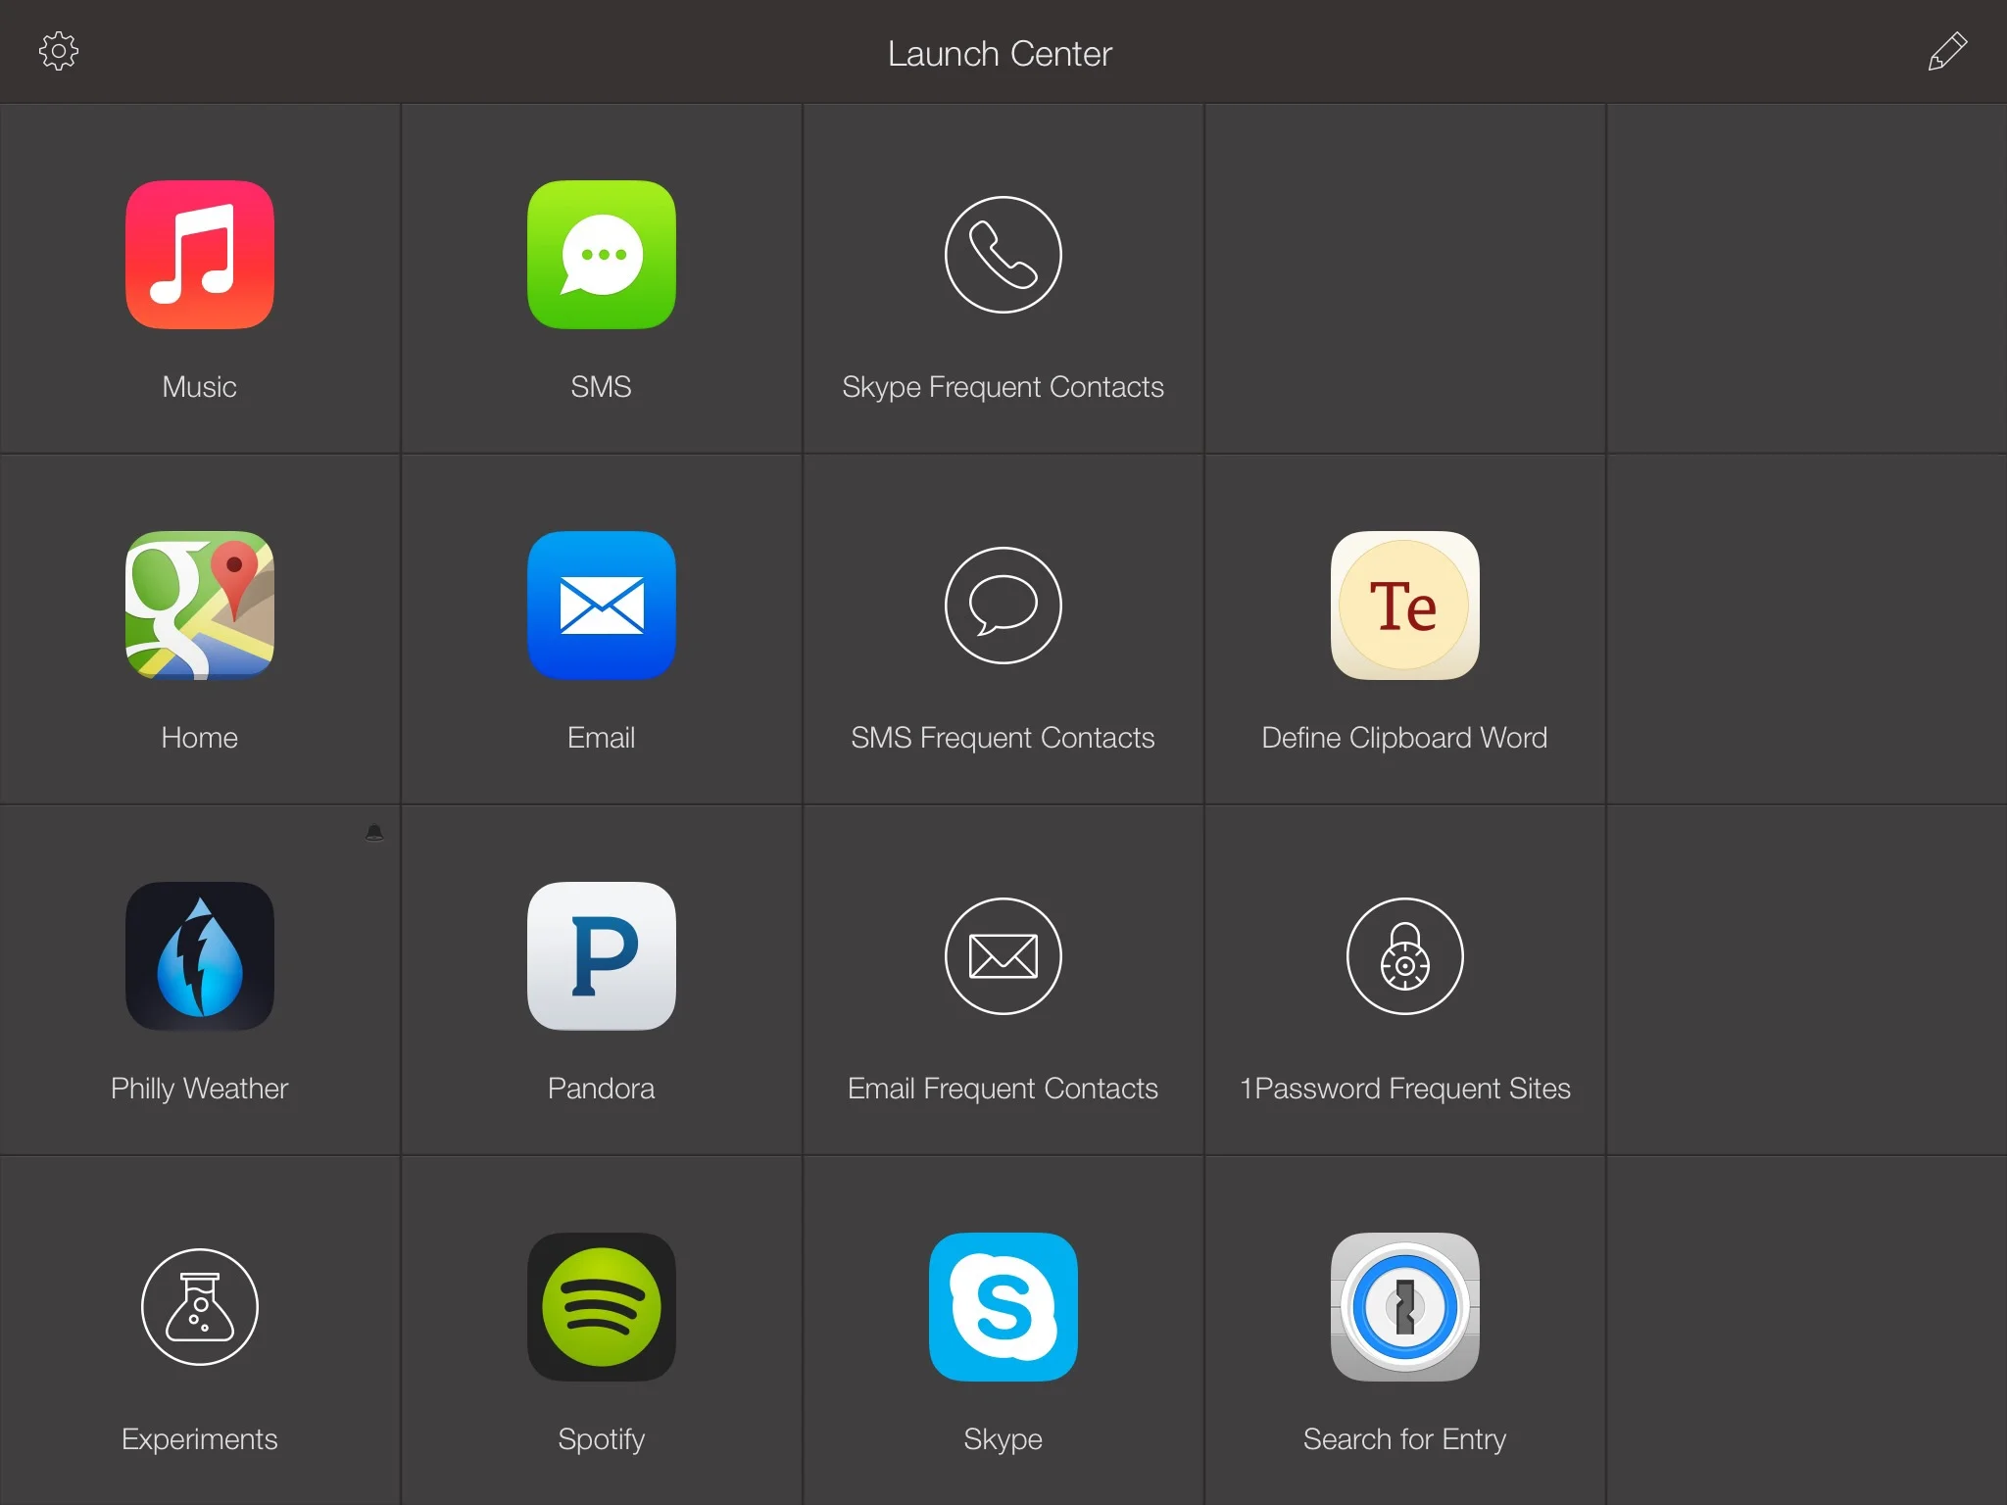The height and width of the screenshot is (1505, 2007).
Task: Open SMS Frequent Contacts speech bubble icon
Action: [x=1003, y=606]
